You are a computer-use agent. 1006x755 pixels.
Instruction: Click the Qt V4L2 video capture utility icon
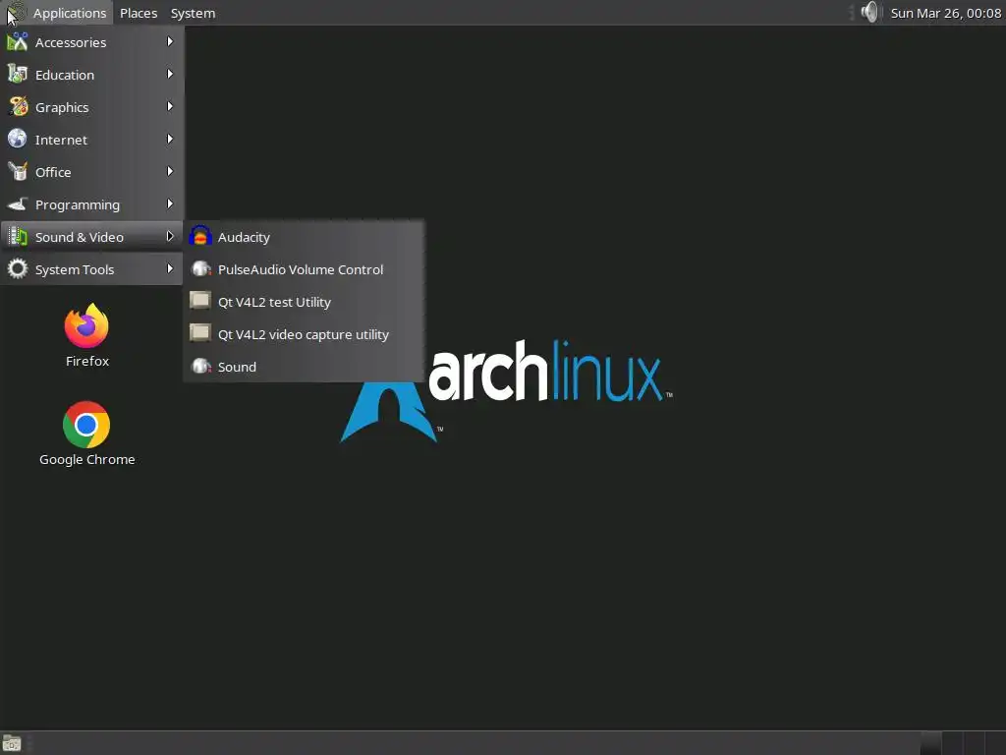click(x=200, y=334)
